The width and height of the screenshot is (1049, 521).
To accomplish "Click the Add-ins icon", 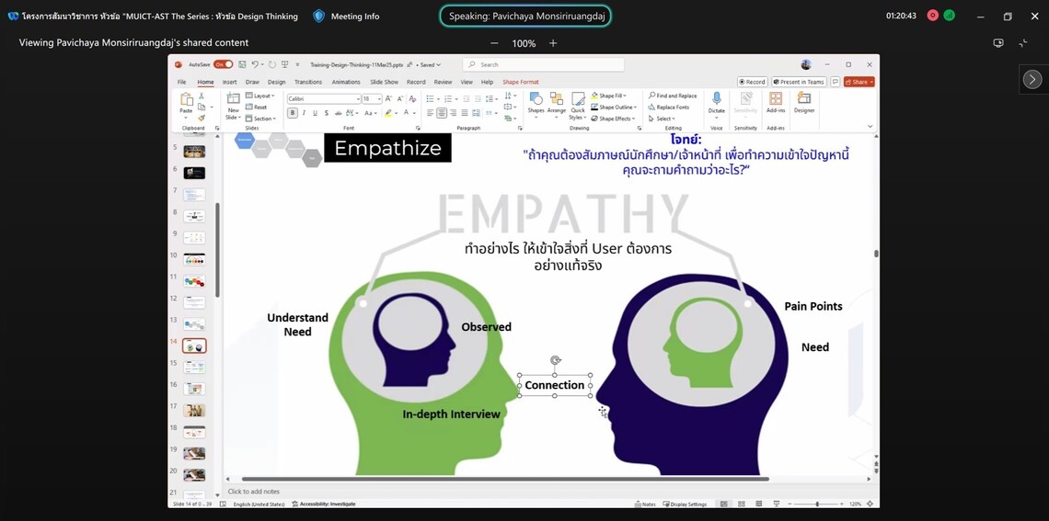I will tap(776, 99).
